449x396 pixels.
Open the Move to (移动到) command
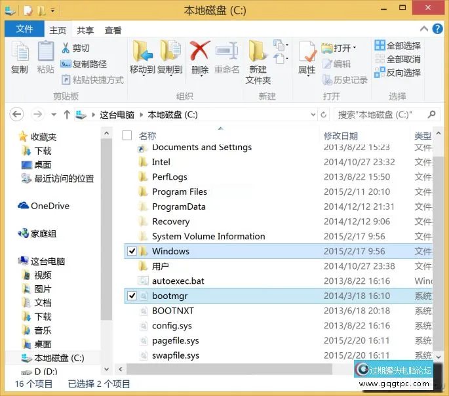pos(142,57)
